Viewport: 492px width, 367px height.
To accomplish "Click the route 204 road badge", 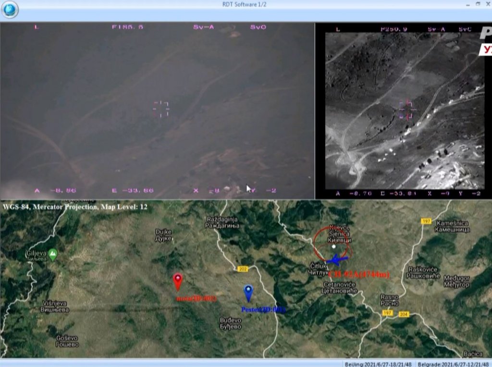I will 404,314.
